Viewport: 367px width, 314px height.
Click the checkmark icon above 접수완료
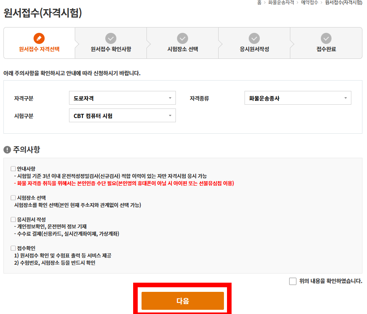326,38
